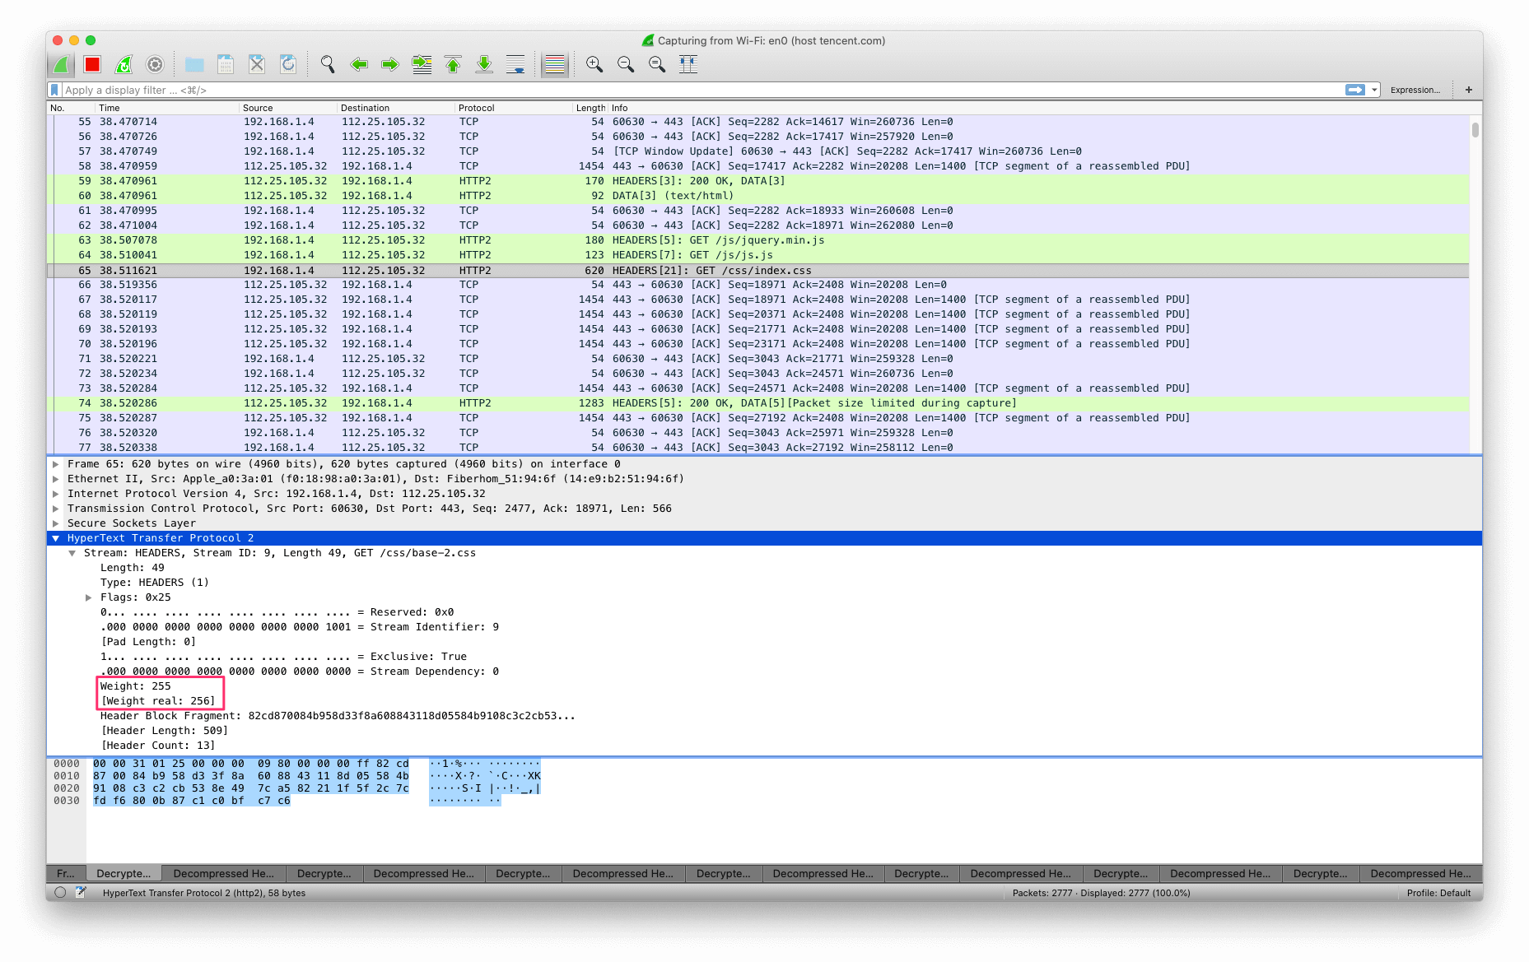Select the Weight: 255 field
This screenshot has width=1529, height=962.
pos(136,686)
